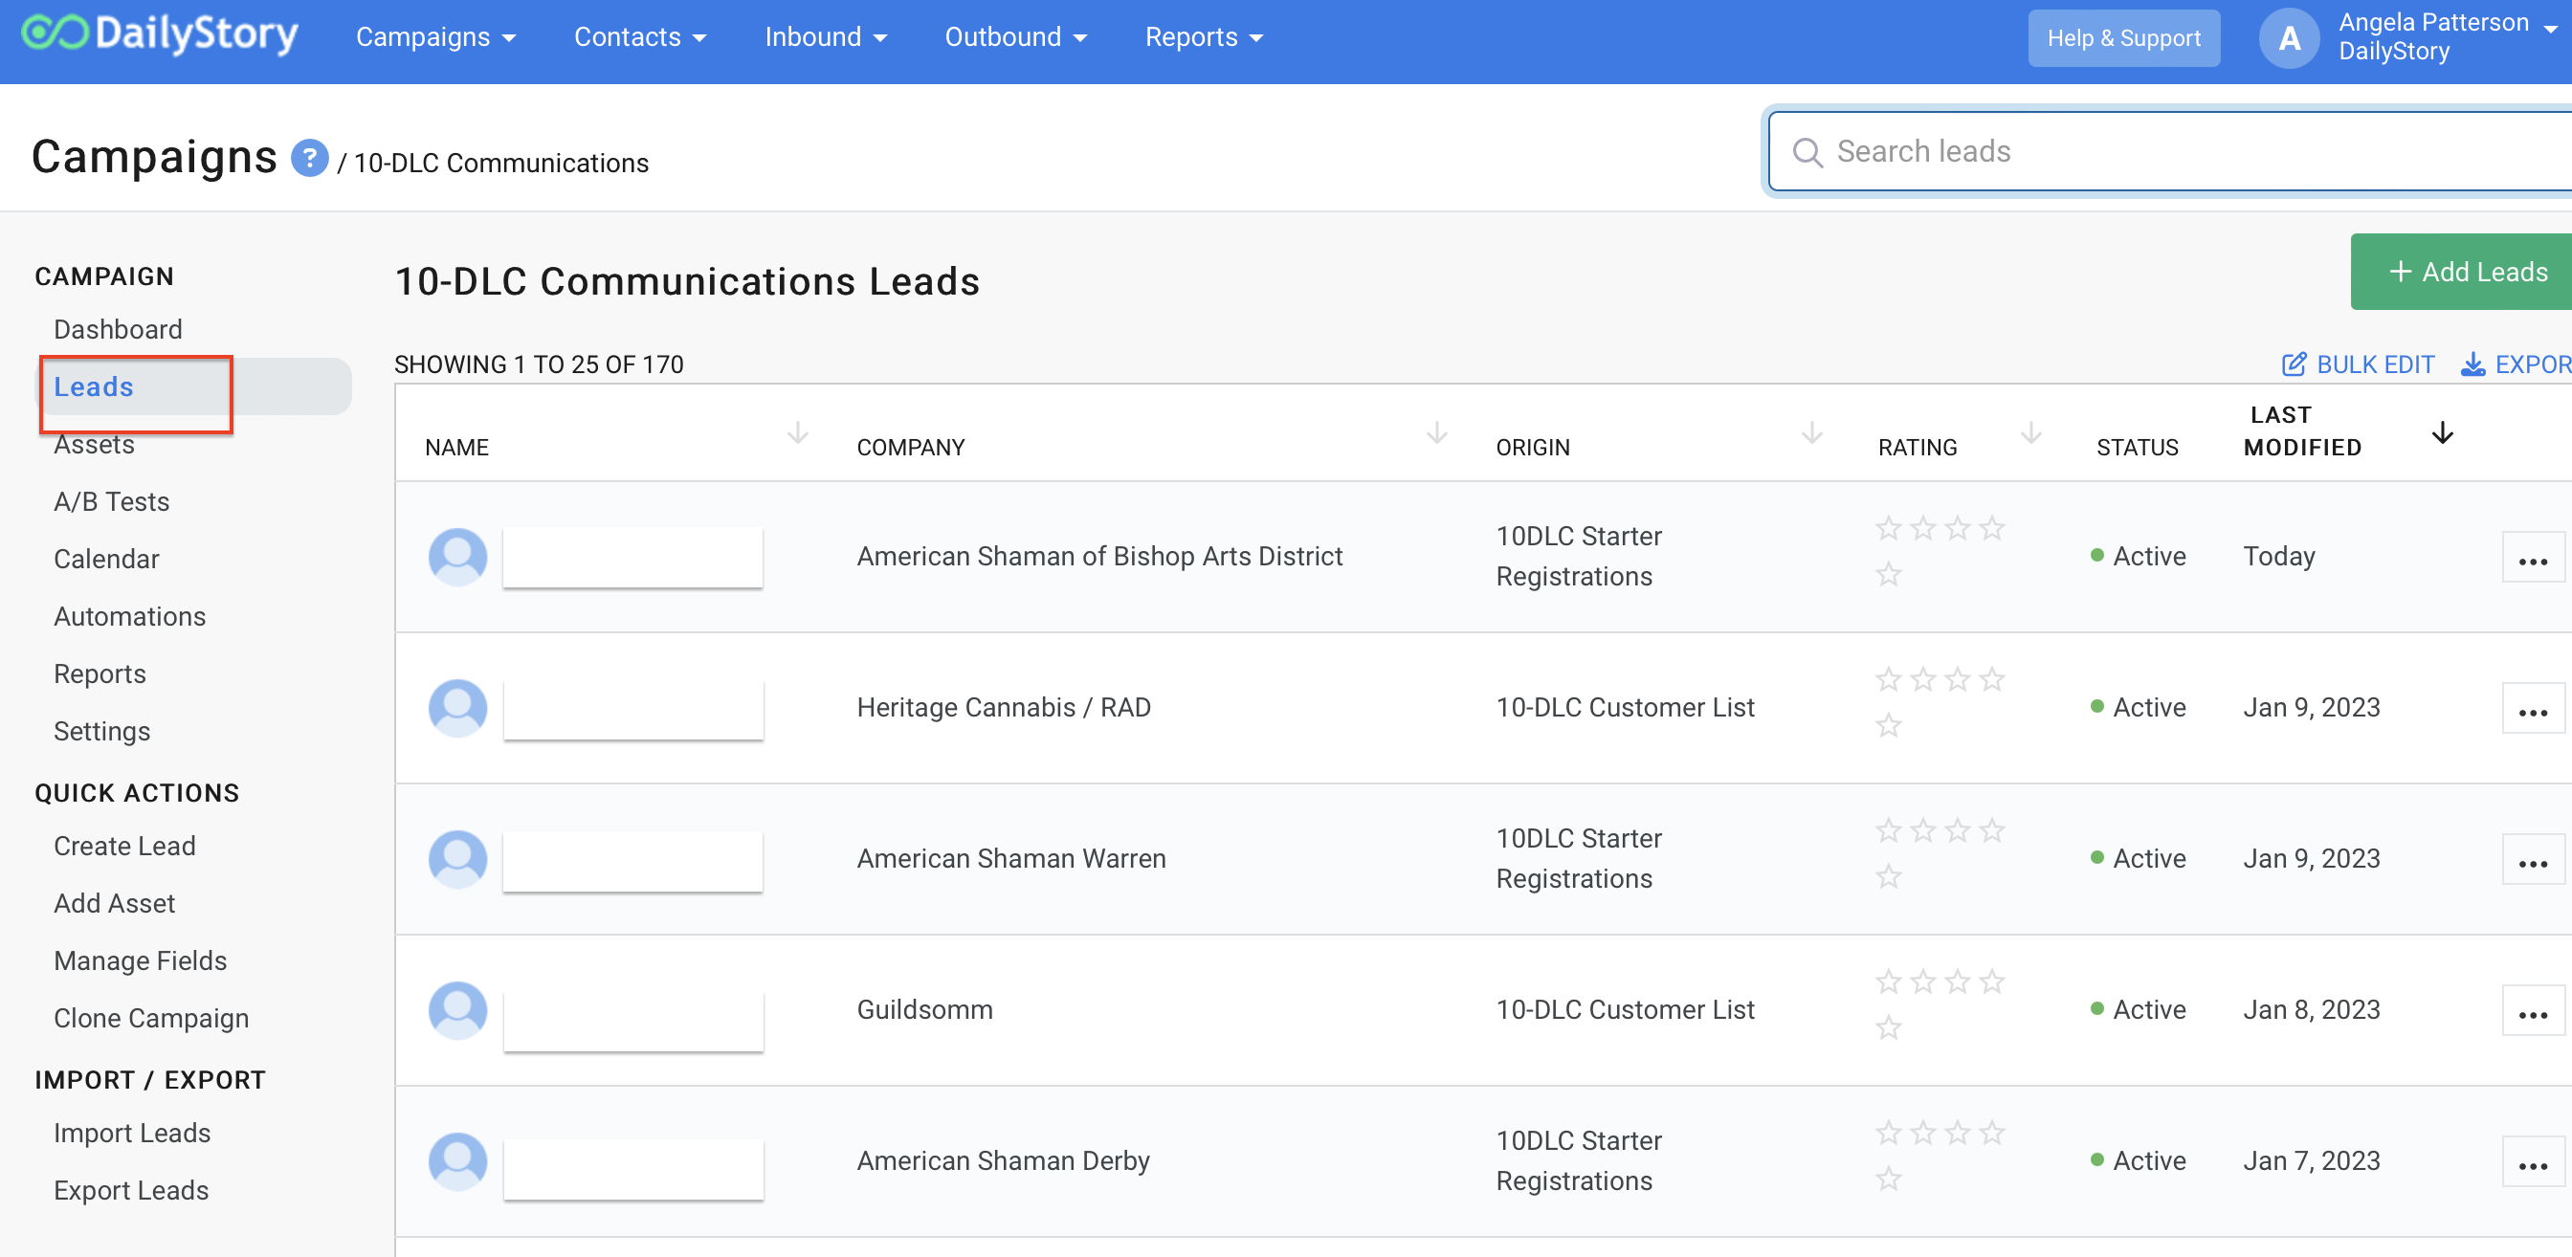Open Export Leads link in sidebar
2572x1257 pixels.
point(132,1191)
